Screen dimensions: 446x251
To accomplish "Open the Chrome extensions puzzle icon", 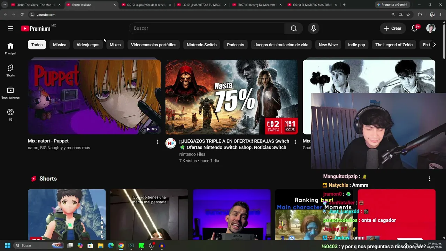I will [x=420, y=15].
